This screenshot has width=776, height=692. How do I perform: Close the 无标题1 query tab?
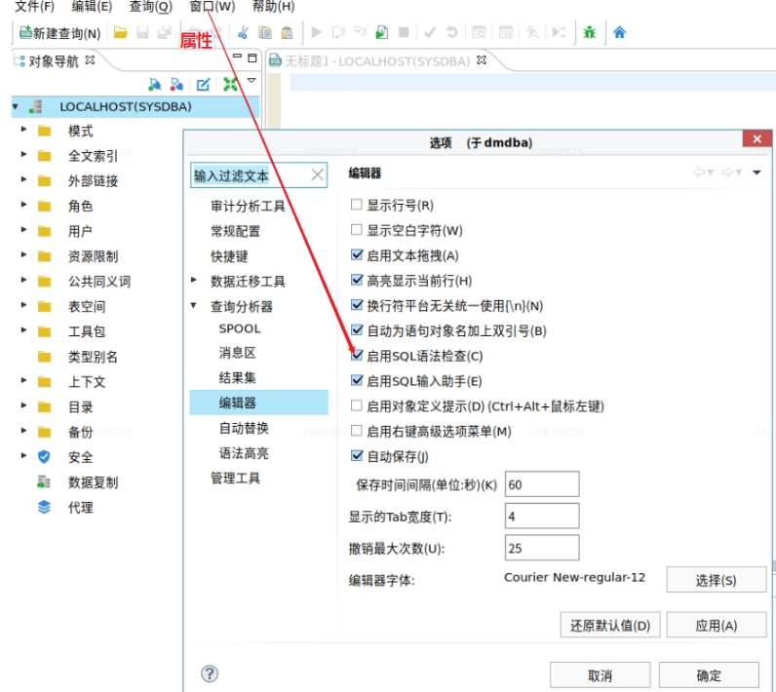click(x=481, y=60)
